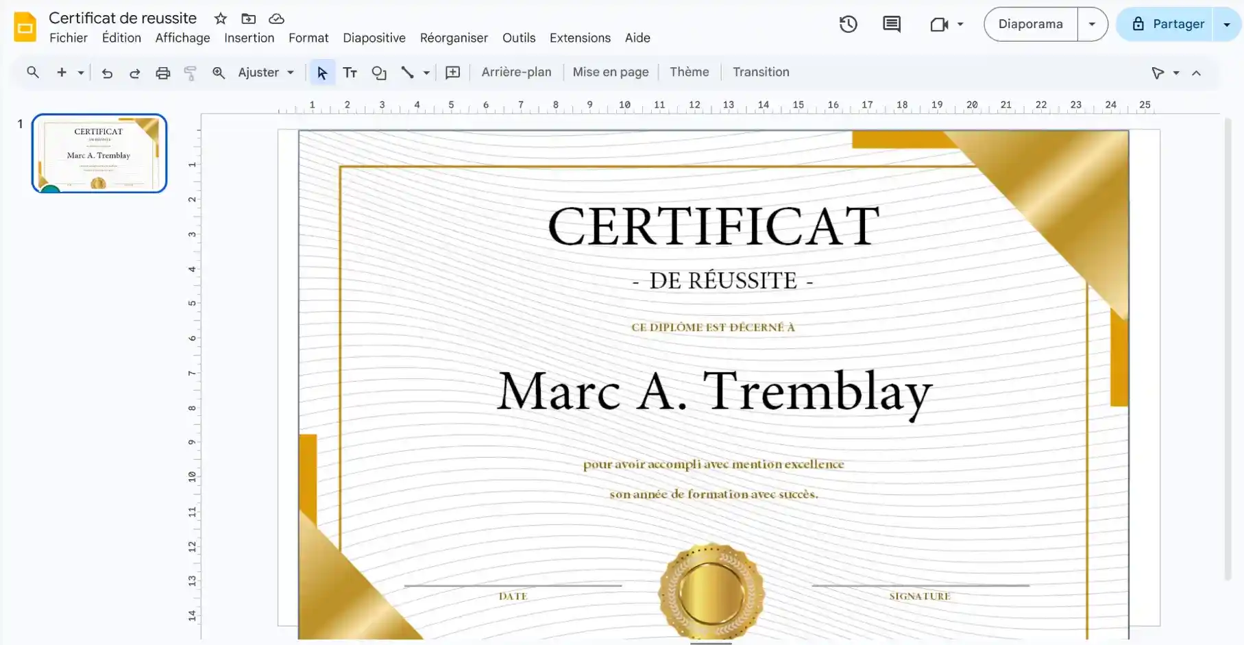This screenshot has height=645, width=1244.
Task: Select the text box tool
Action: click(350, 73)
